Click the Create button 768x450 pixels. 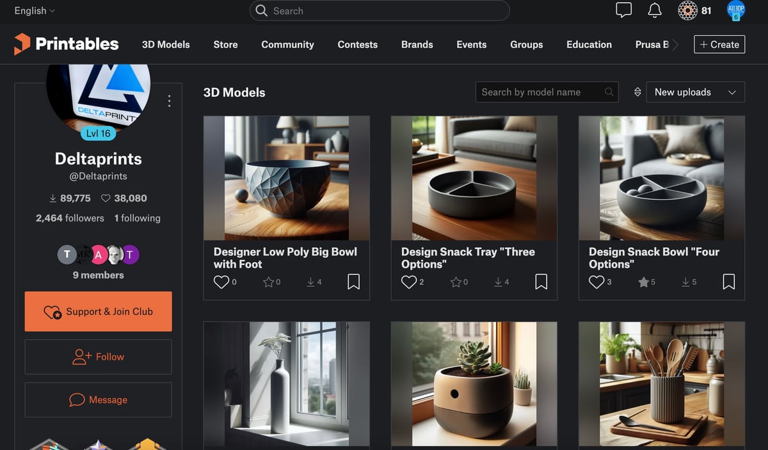point(719,45)
